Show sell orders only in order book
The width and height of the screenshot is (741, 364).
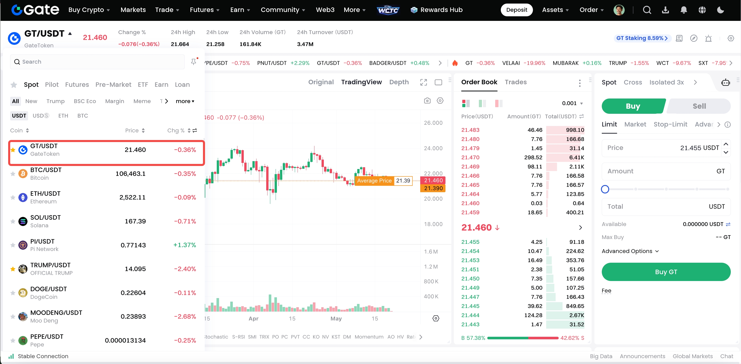click(x=499, y=103)
